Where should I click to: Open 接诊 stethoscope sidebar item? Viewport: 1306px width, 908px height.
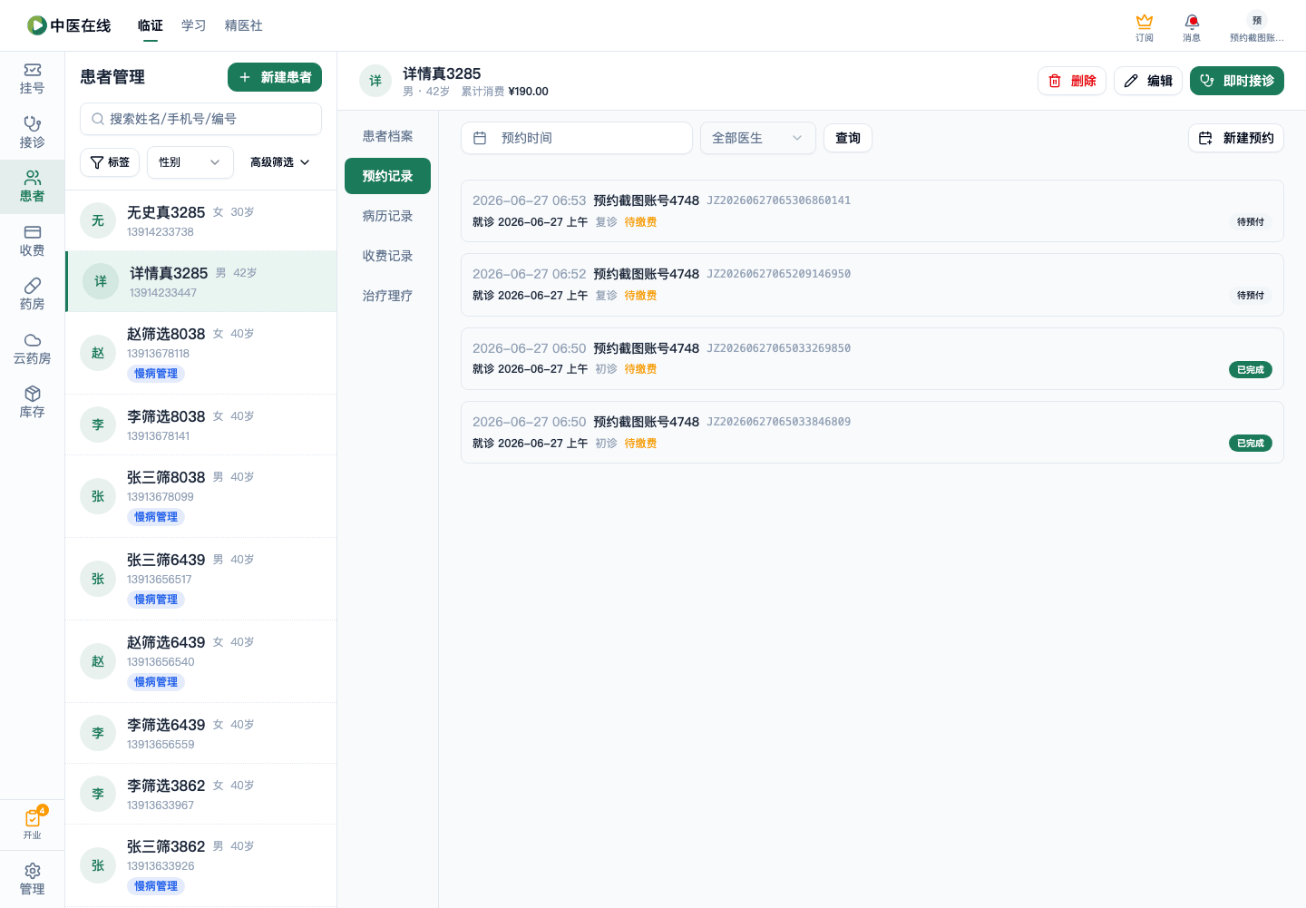tap(33, 132)
